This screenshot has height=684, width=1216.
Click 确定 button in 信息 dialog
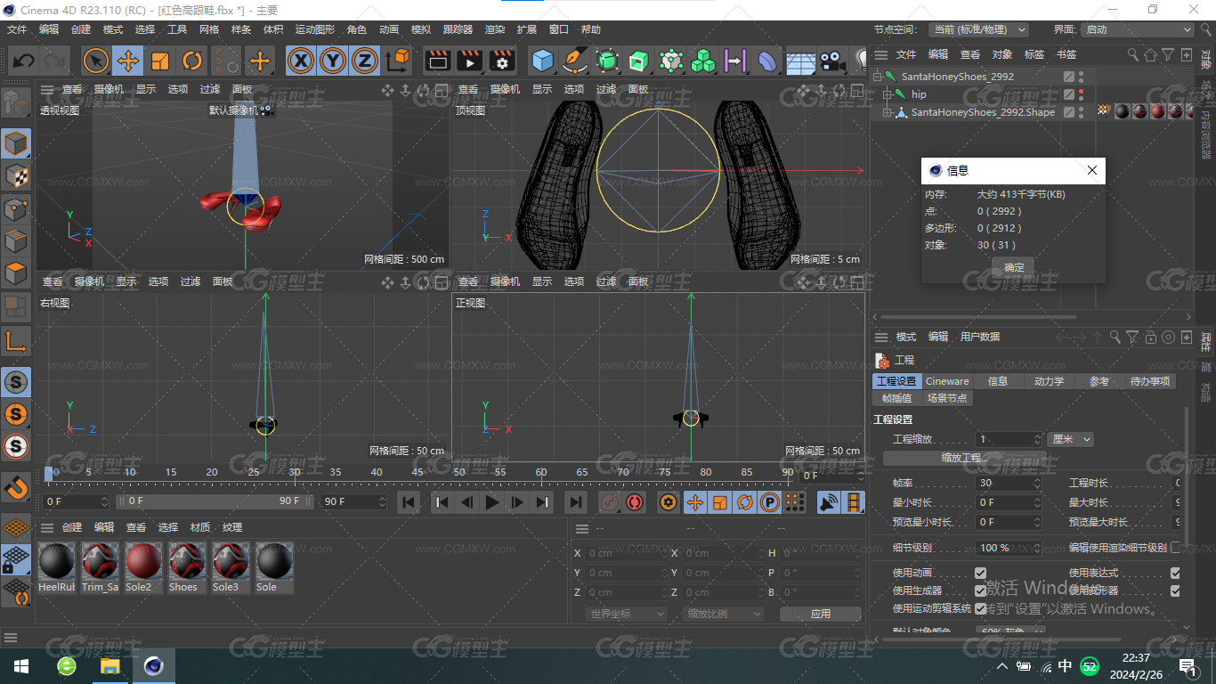pos(1014,267)
